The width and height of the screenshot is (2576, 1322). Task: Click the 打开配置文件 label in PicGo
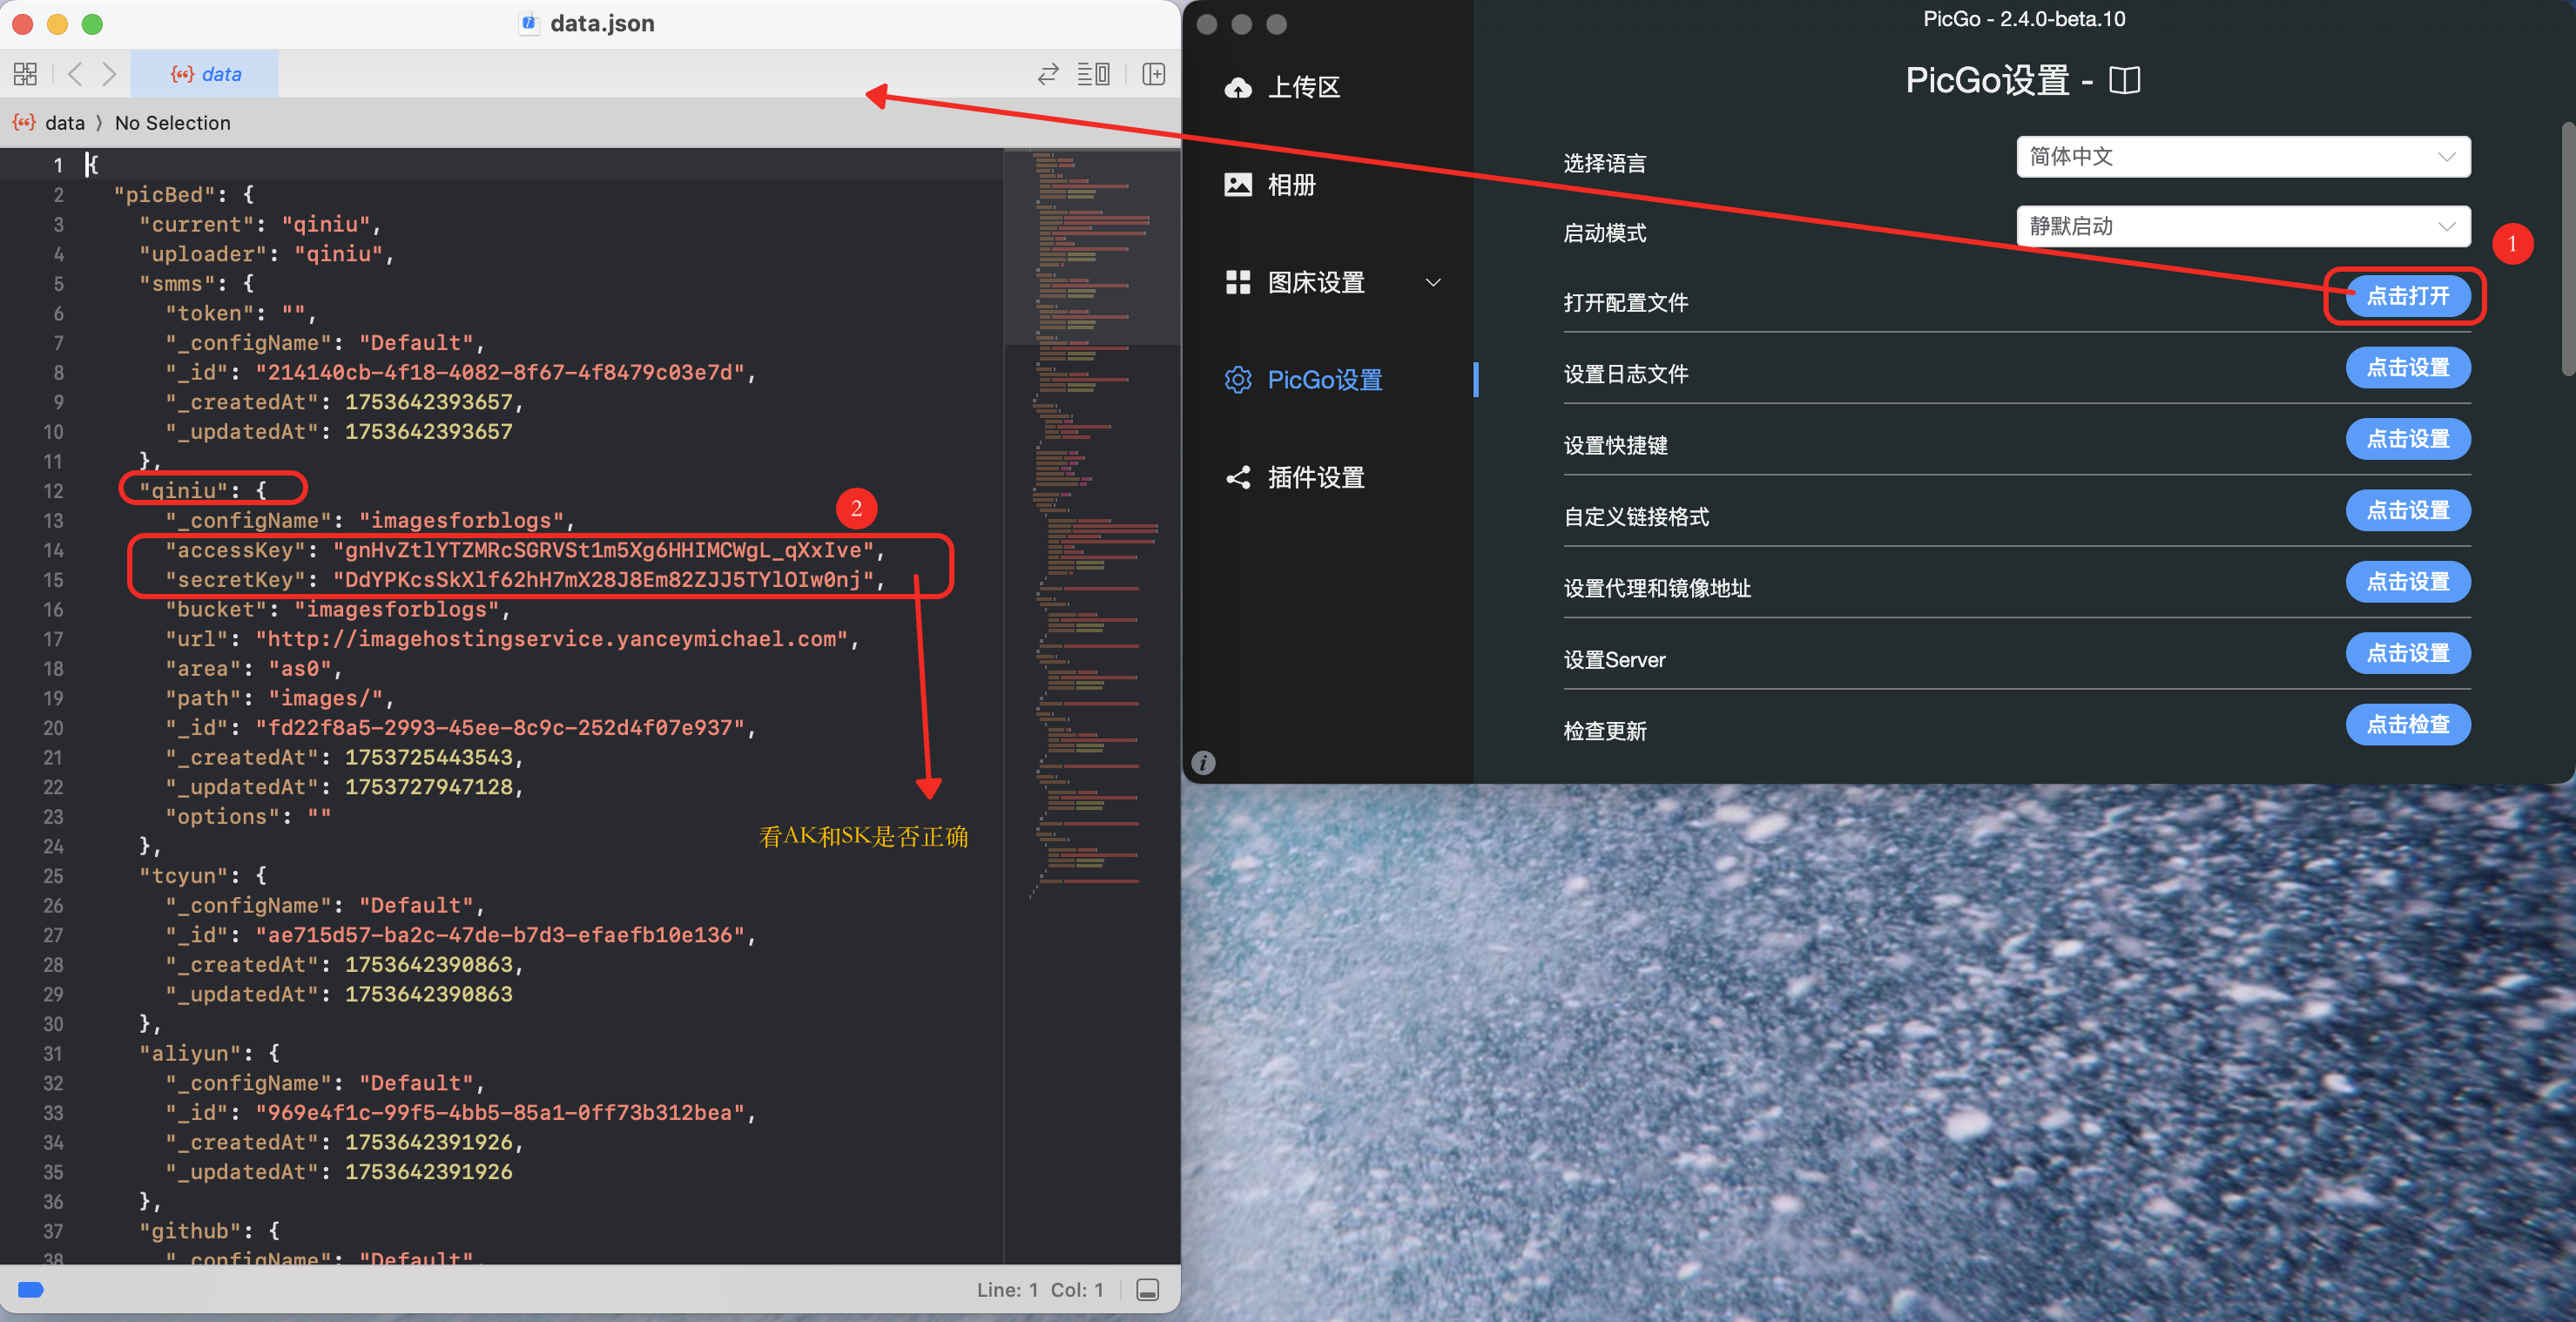[1625, 302]
